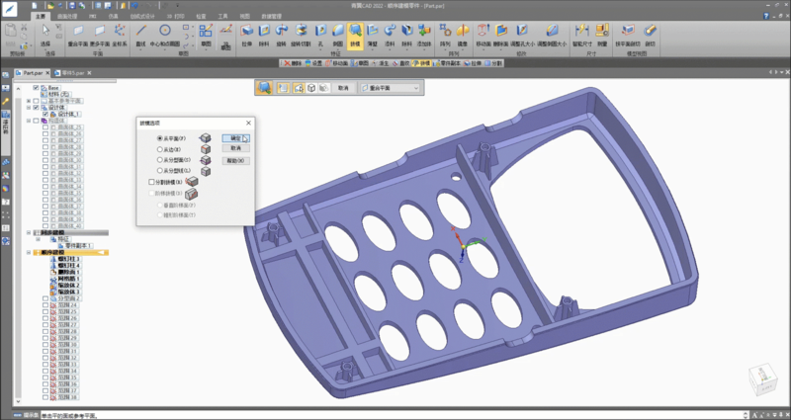Click 确定 (OK) in draft options dialog
791x420 pixels.
235,138
